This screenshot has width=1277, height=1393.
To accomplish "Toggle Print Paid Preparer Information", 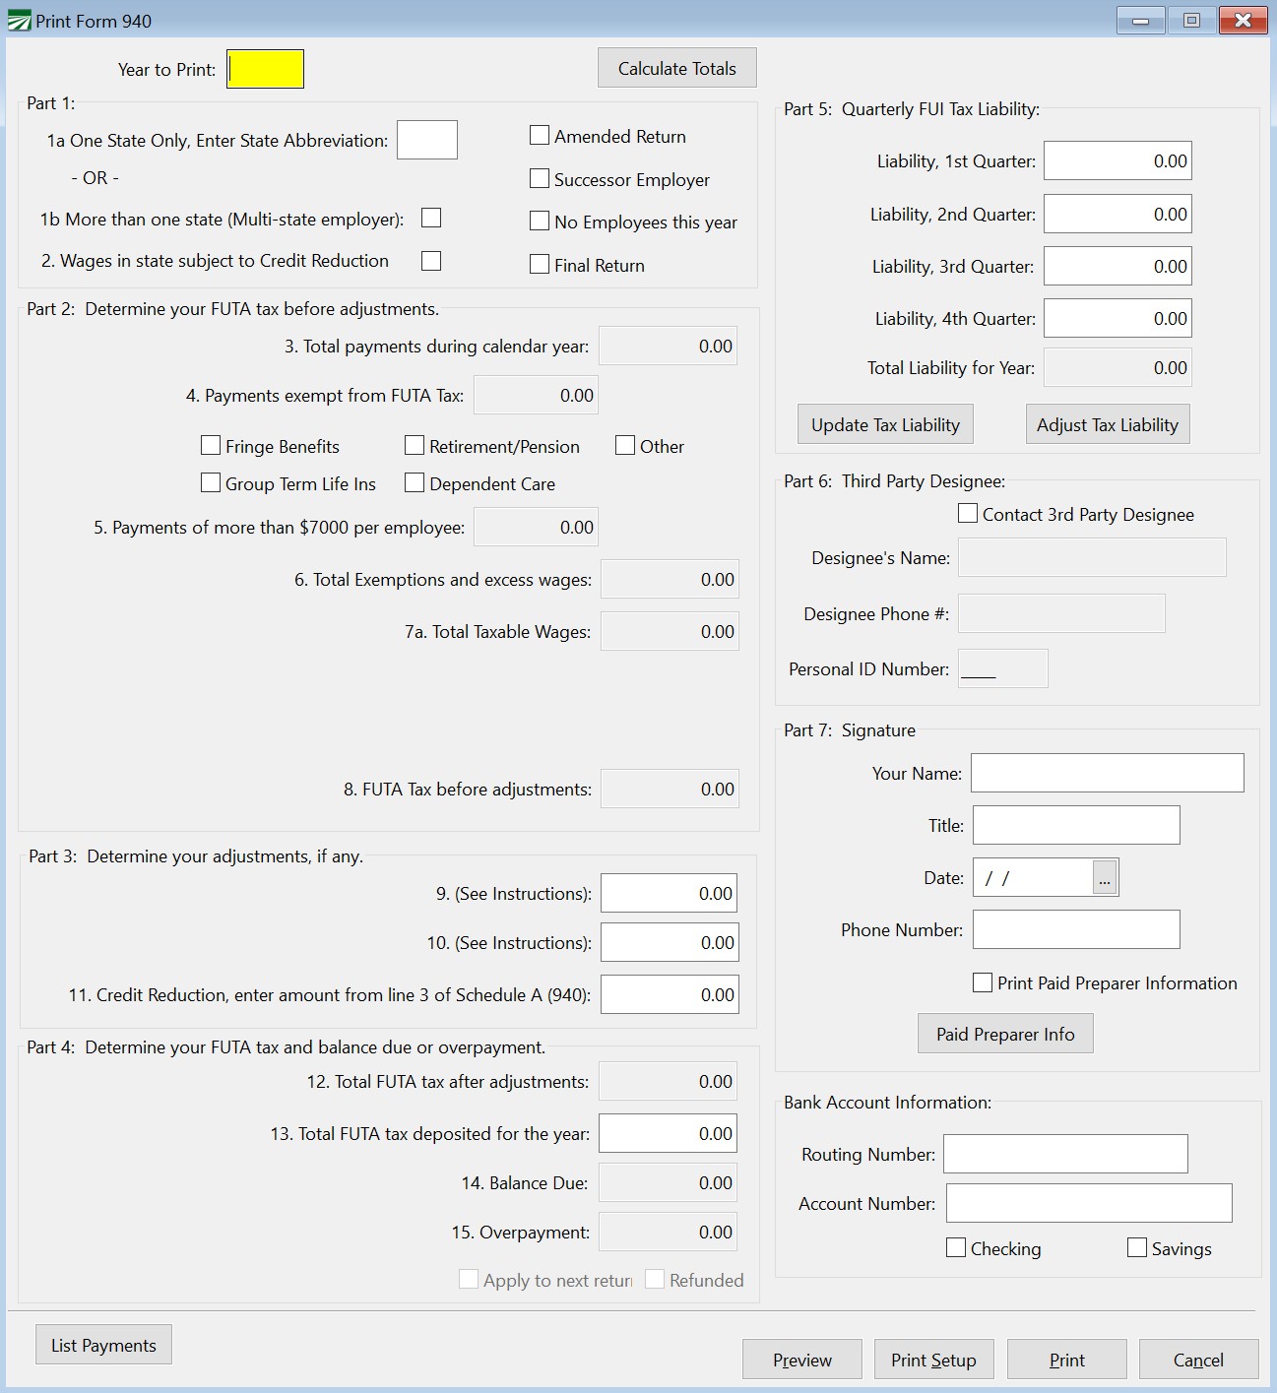I will (983, 982).
